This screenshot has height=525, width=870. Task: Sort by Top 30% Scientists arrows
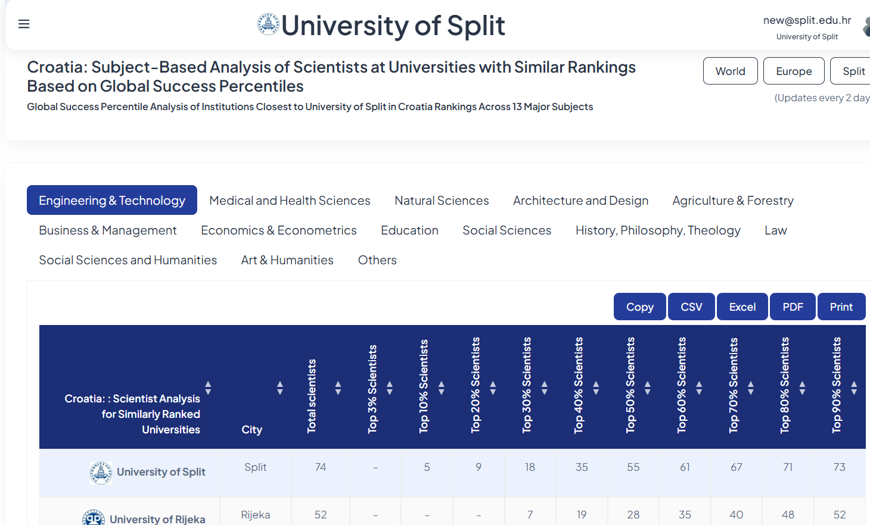tap(545, 388)
